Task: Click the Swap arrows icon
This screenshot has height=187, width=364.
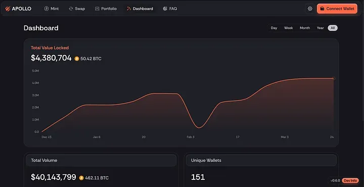Action: (71, 9)
